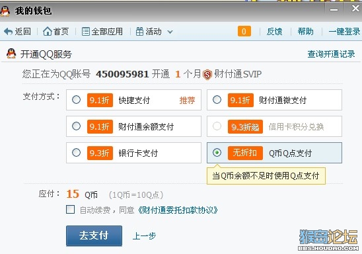Select 财付通微支付 radio button

[217, 100]
